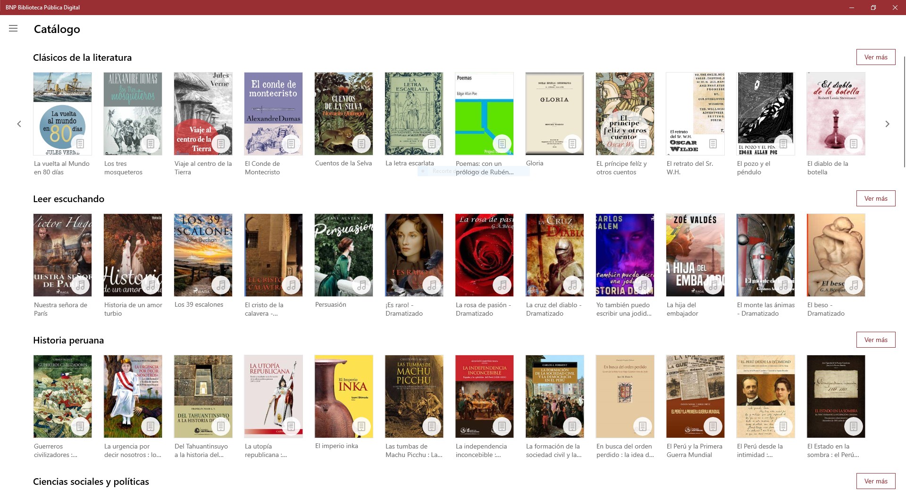Open the 'La hija del embajador' title link
The image size is (906, 490).
click(x=682, y=309)
